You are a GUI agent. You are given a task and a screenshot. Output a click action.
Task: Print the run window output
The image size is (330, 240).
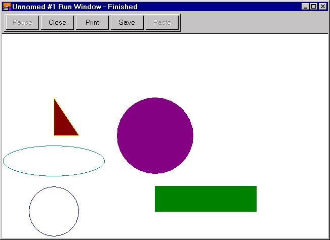click(x=92, y=23)
